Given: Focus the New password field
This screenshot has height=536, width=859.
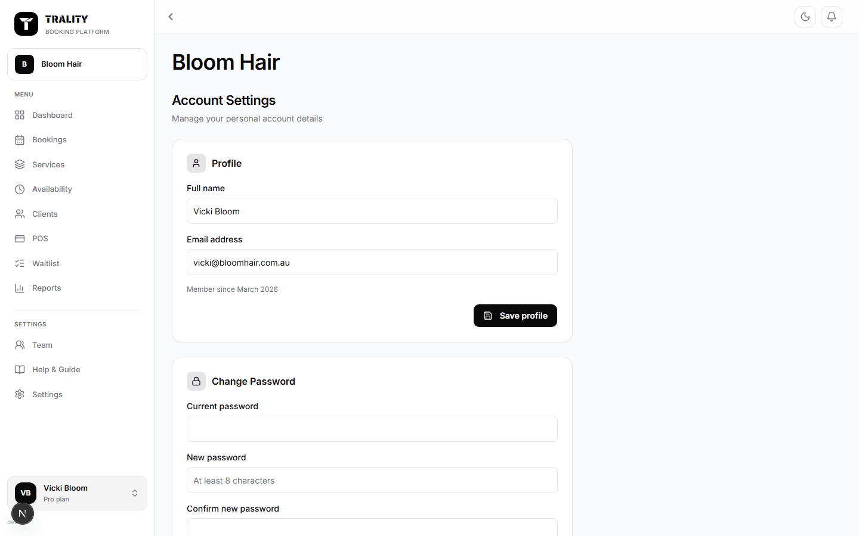Looking at the screenshot, I should point(372,480).
